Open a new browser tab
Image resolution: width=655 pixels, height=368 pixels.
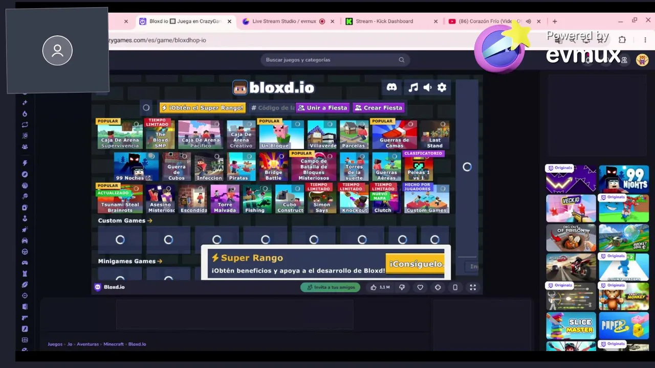click(555, 21)
